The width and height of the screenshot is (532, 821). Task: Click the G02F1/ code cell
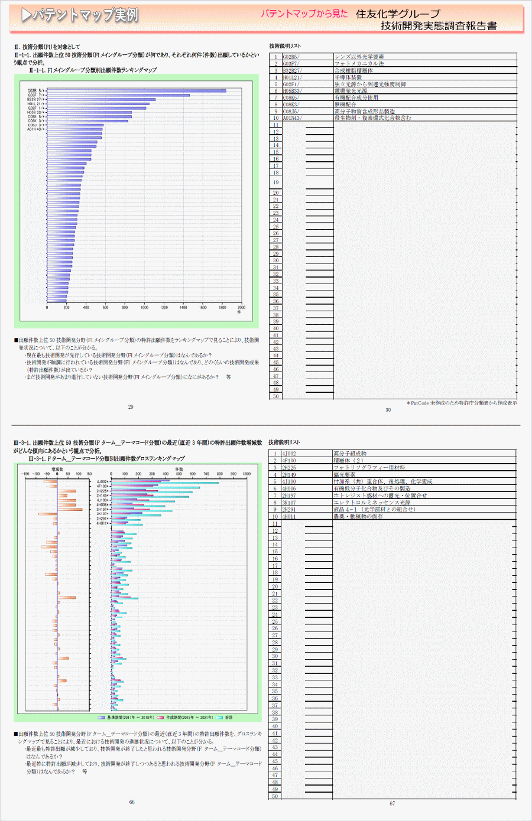307,84
